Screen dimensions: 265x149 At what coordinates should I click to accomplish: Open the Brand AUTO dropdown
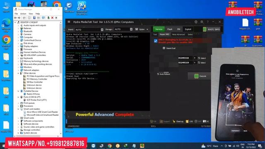(x=102, y=29)
